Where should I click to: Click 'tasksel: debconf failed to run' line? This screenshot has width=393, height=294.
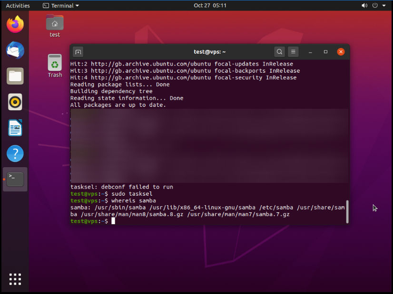click(x=122, y=187)
